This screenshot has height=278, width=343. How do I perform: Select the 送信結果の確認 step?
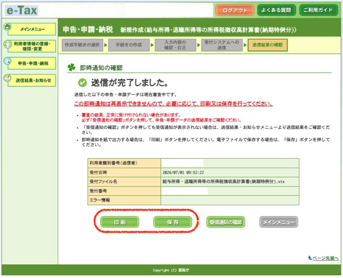pyautogui.click(x=267, y=45)
